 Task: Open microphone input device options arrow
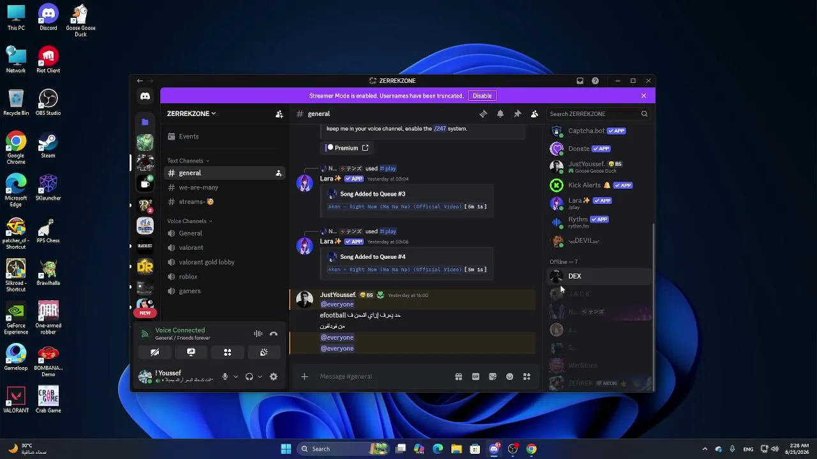(x=236, y=377)
